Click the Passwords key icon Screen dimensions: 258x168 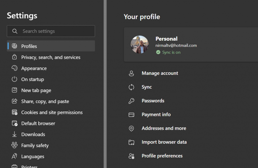point(131,101)
